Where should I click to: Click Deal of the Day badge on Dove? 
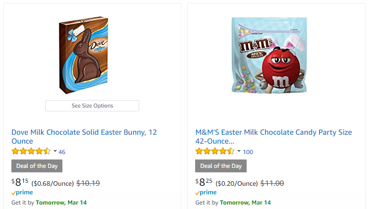point(37,166)
